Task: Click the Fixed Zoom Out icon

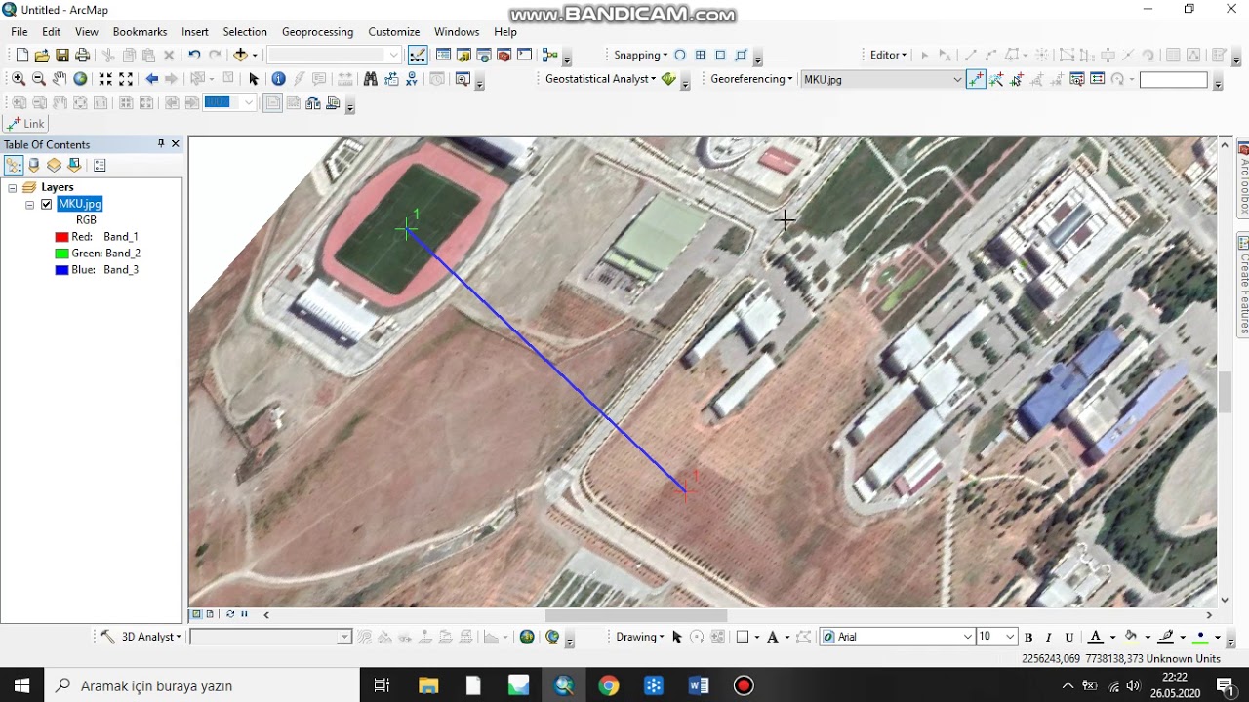Action: [x=126, y=79]
